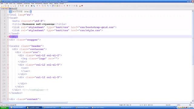Screen dimensions: 194x109
Task: Open the Кодировки menu
Action: (19, 4)
